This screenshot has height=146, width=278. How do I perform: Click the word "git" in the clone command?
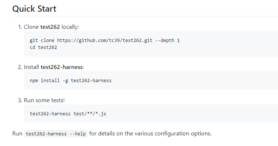pos(34,40)
